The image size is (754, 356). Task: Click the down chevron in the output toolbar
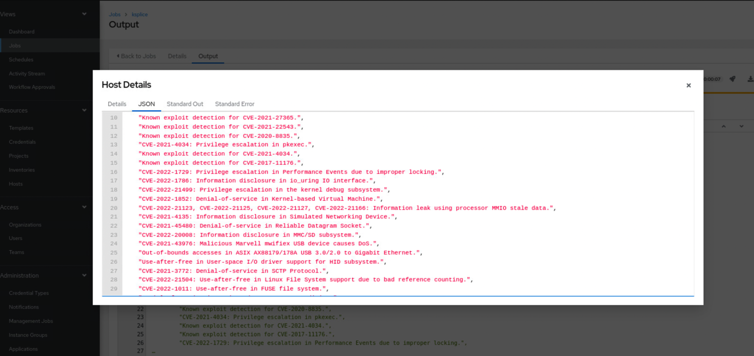pyautogui.click(x=741, y=126)
